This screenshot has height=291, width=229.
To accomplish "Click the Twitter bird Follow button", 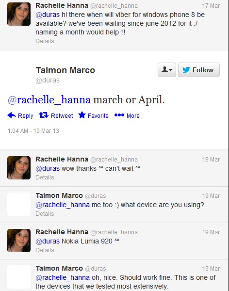I will coord(199,70).
